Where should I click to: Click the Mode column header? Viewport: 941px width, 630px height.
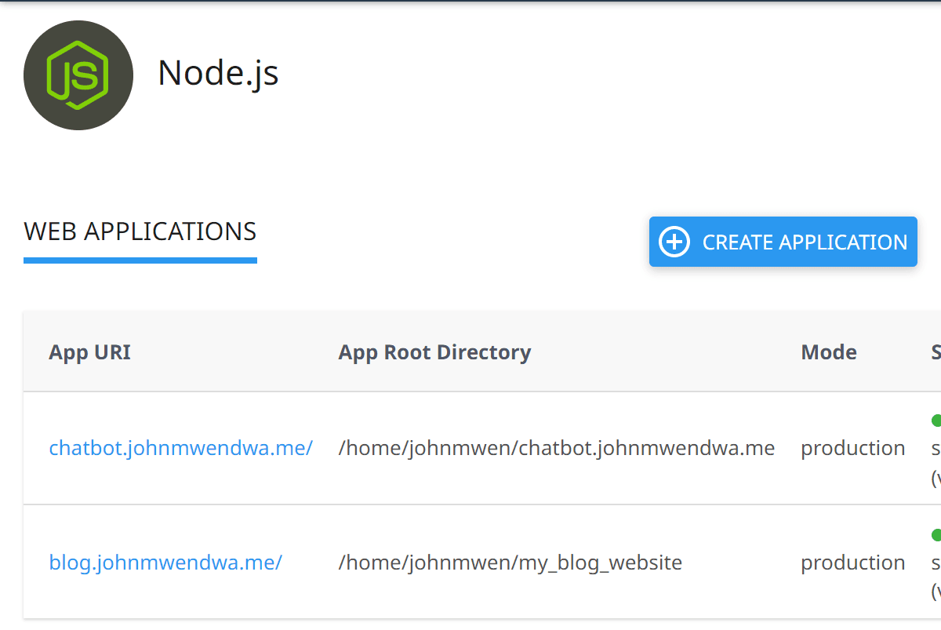[829, 351]
